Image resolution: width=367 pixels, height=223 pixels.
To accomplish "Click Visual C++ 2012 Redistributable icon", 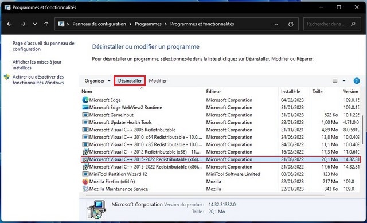I will click(x=85, y=152).
